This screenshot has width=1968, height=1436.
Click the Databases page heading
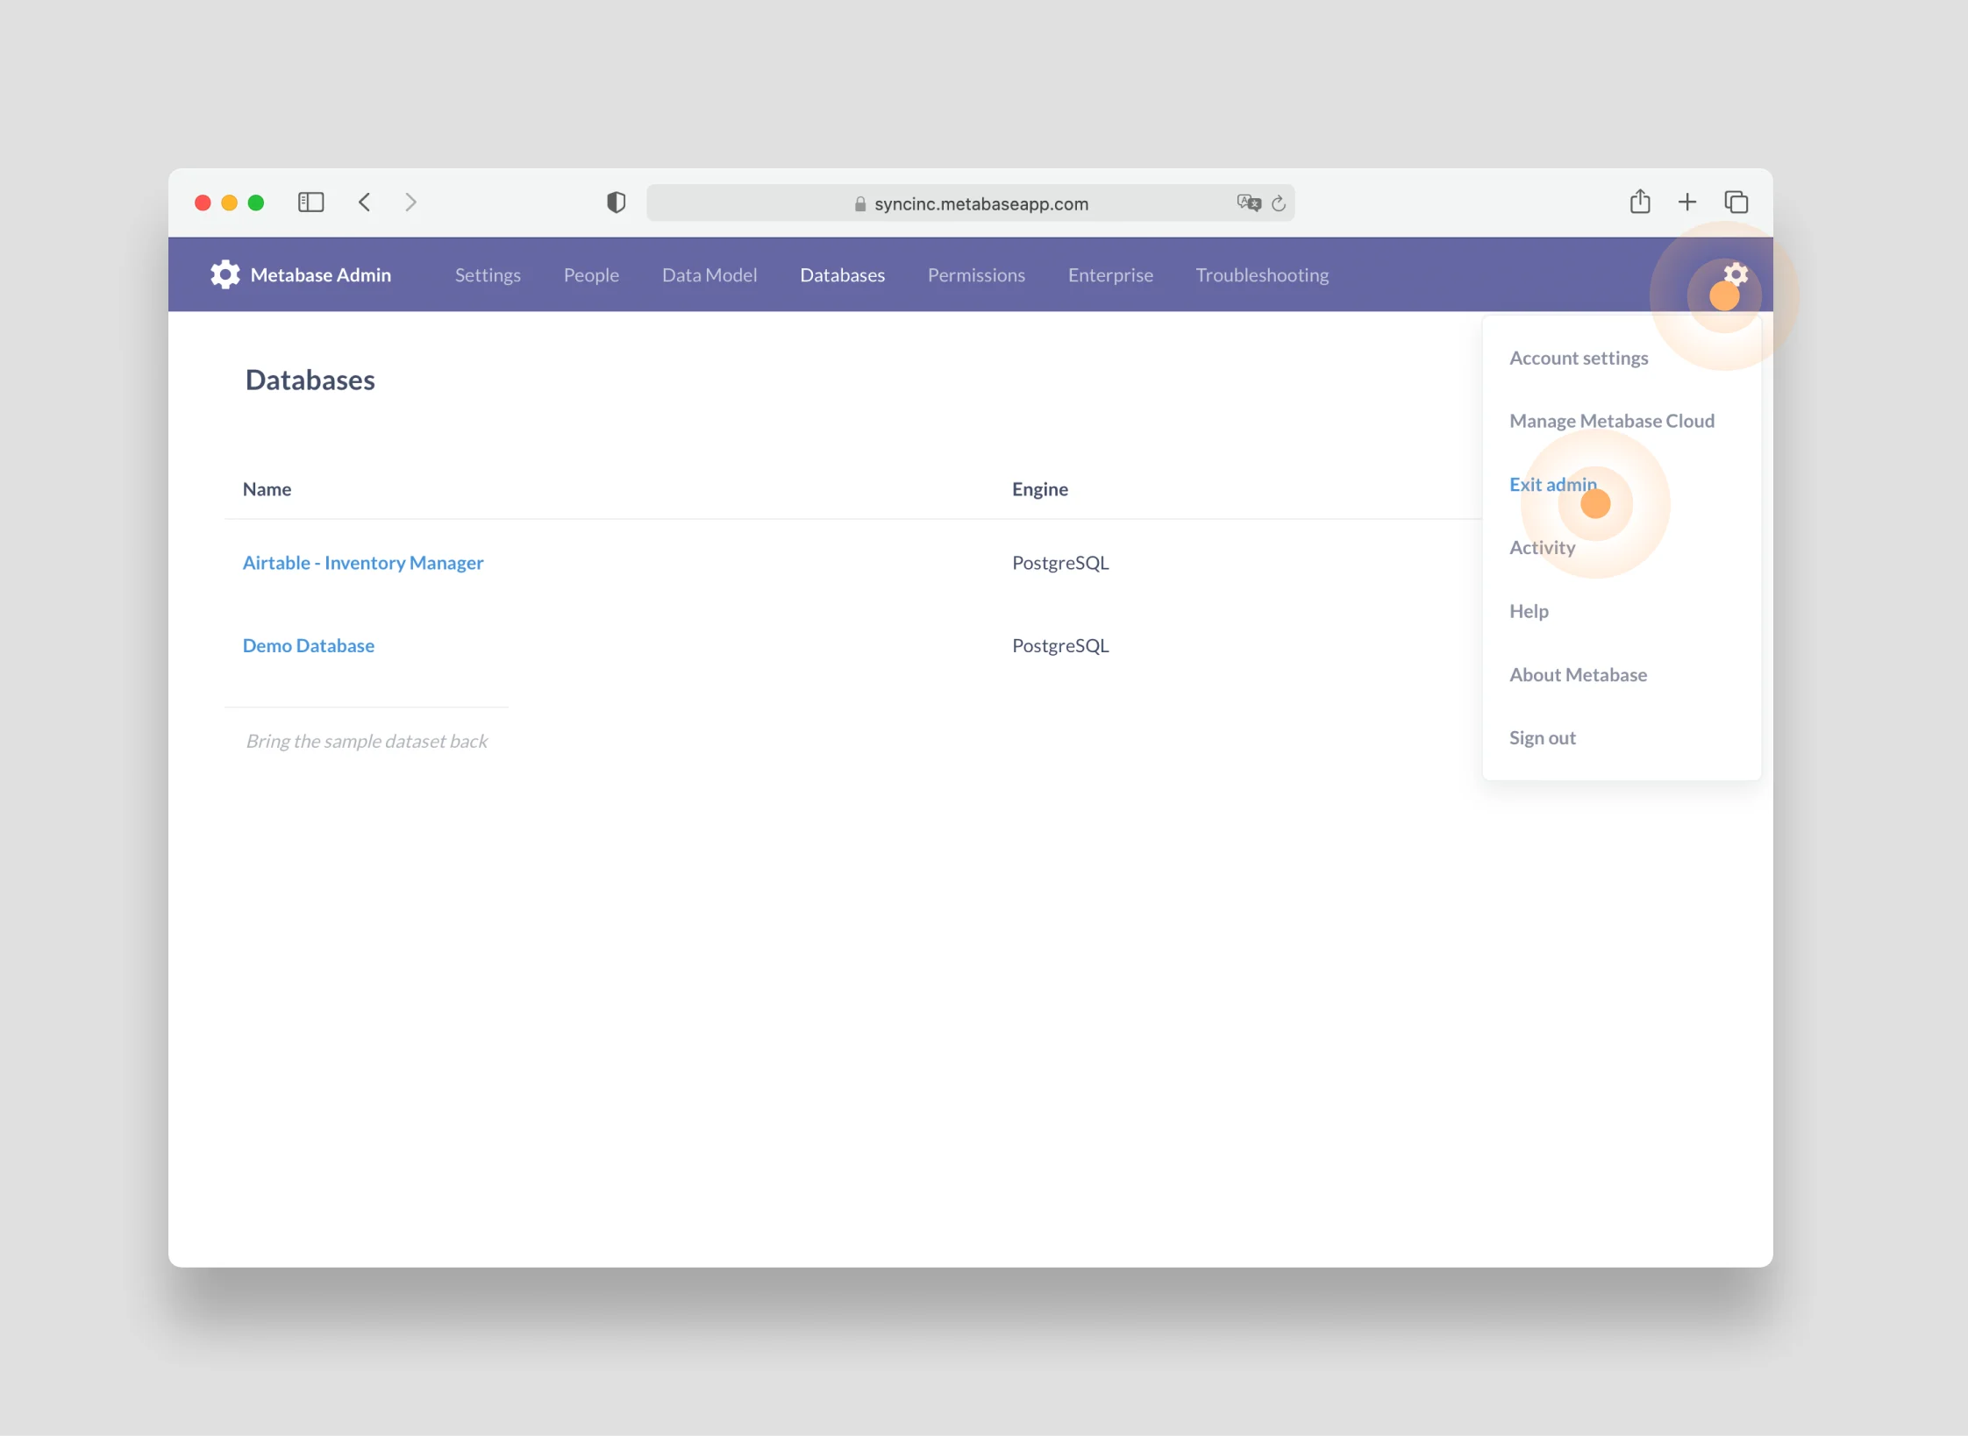pyautogui.click(x=310, y=380)
